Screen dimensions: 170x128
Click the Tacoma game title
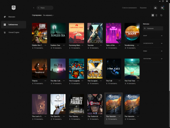click(90, 45)
